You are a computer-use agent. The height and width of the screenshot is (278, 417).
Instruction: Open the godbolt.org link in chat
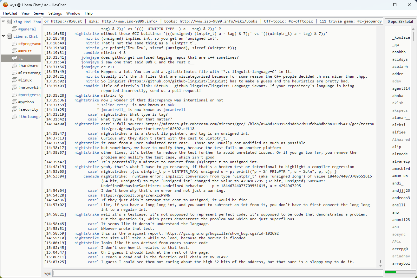coord(135,195)
